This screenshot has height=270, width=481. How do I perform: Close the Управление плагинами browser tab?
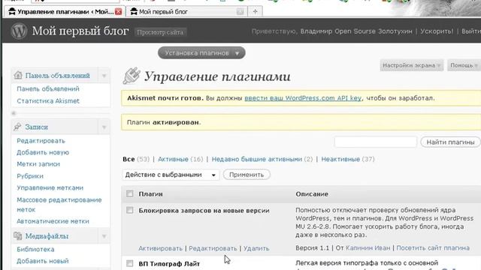[x=119, y=12]
